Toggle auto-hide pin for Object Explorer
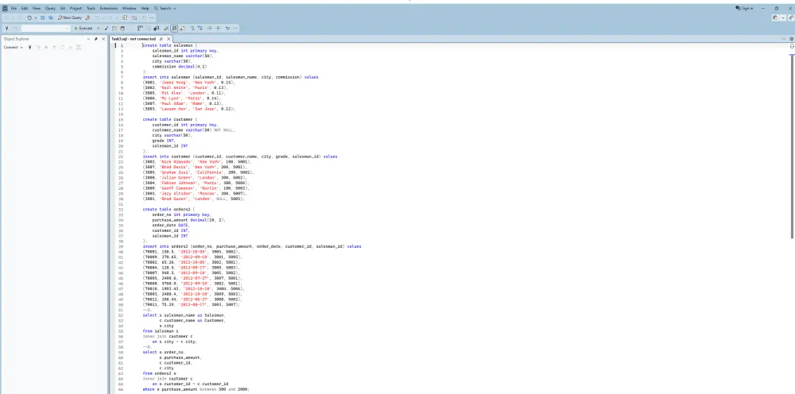Image resolution: width=795 pixels, height=394 pixels. coord(96,39)
